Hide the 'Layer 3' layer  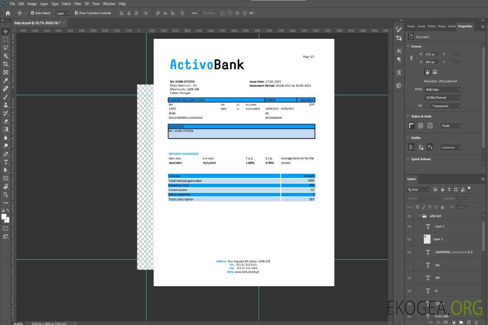409,239
